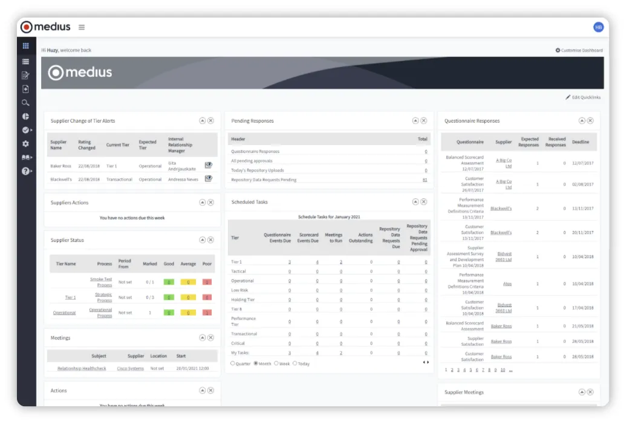Click the "My Tasks:" row label
Screen dimensions: 635x428
(240, 352)
